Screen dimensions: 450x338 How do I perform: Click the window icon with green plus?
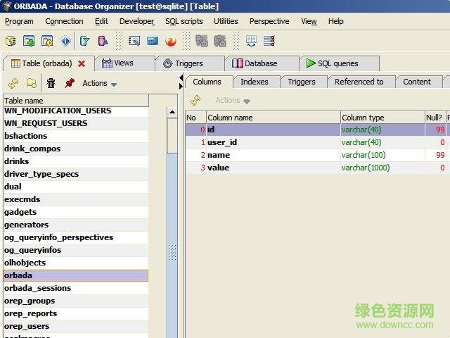(x=29, y=41)
